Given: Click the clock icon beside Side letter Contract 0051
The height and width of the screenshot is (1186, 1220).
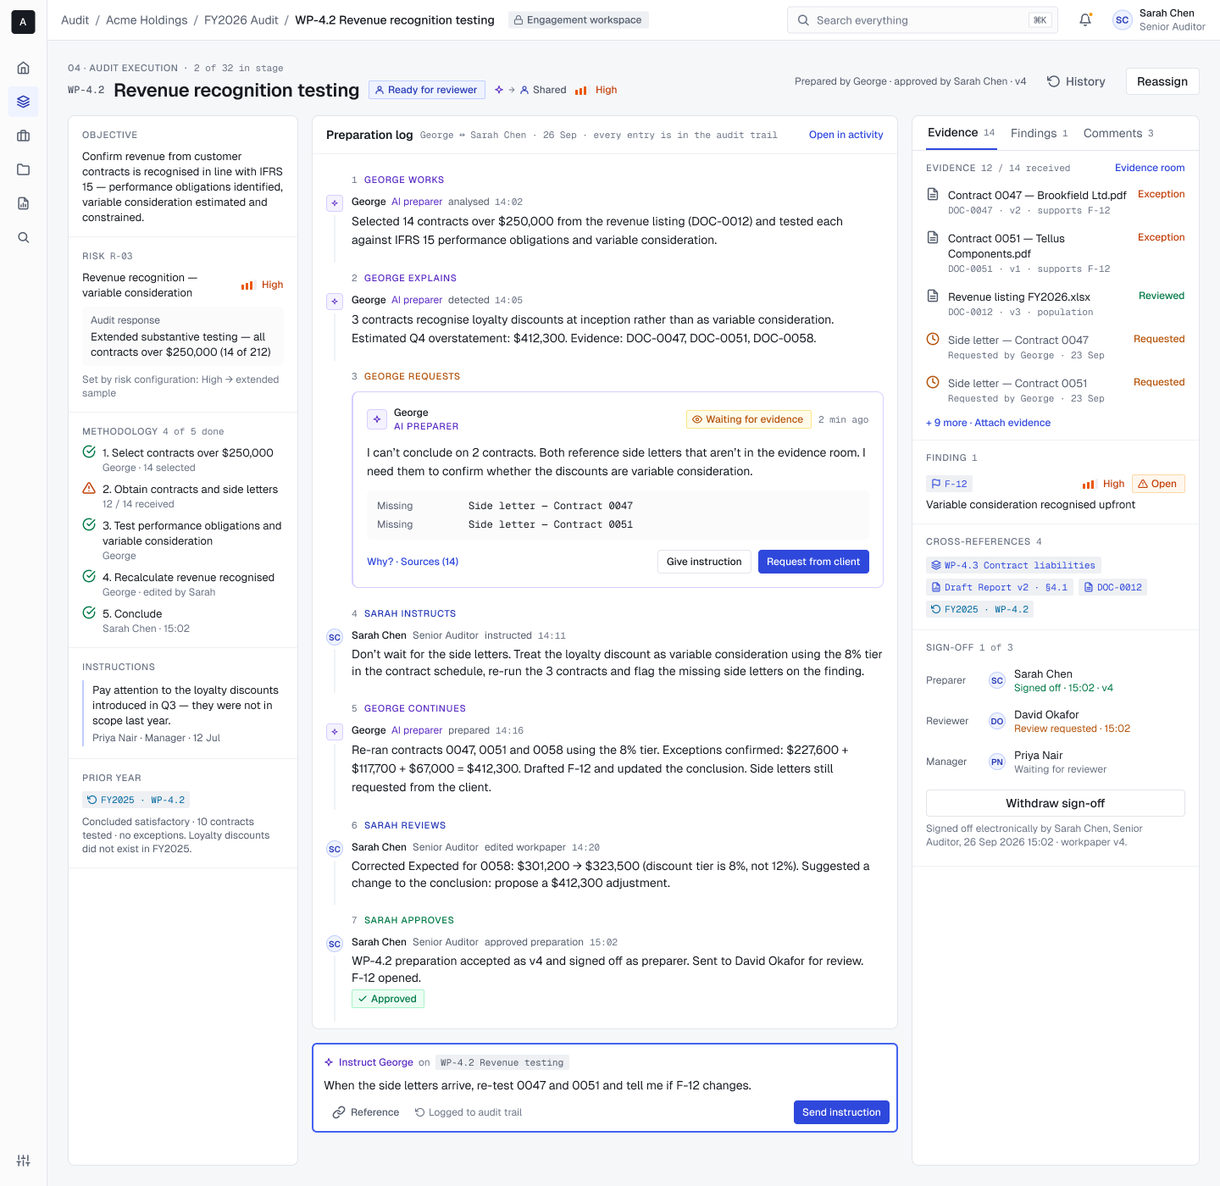Looking at the screenshot, I should coord(933,382).
